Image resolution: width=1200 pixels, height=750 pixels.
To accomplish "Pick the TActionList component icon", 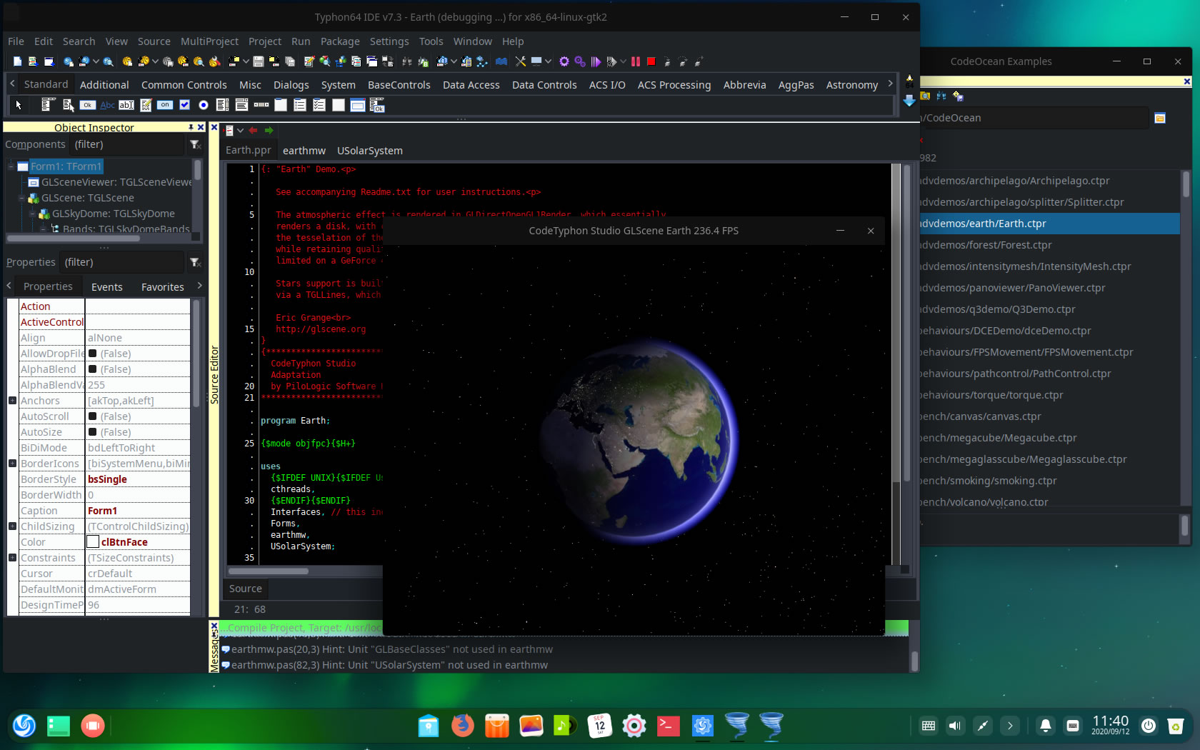I will pos(377,105).
